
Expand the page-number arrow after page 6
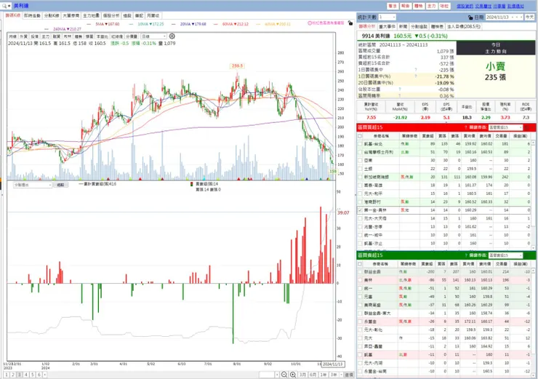[x=45, y=375]
